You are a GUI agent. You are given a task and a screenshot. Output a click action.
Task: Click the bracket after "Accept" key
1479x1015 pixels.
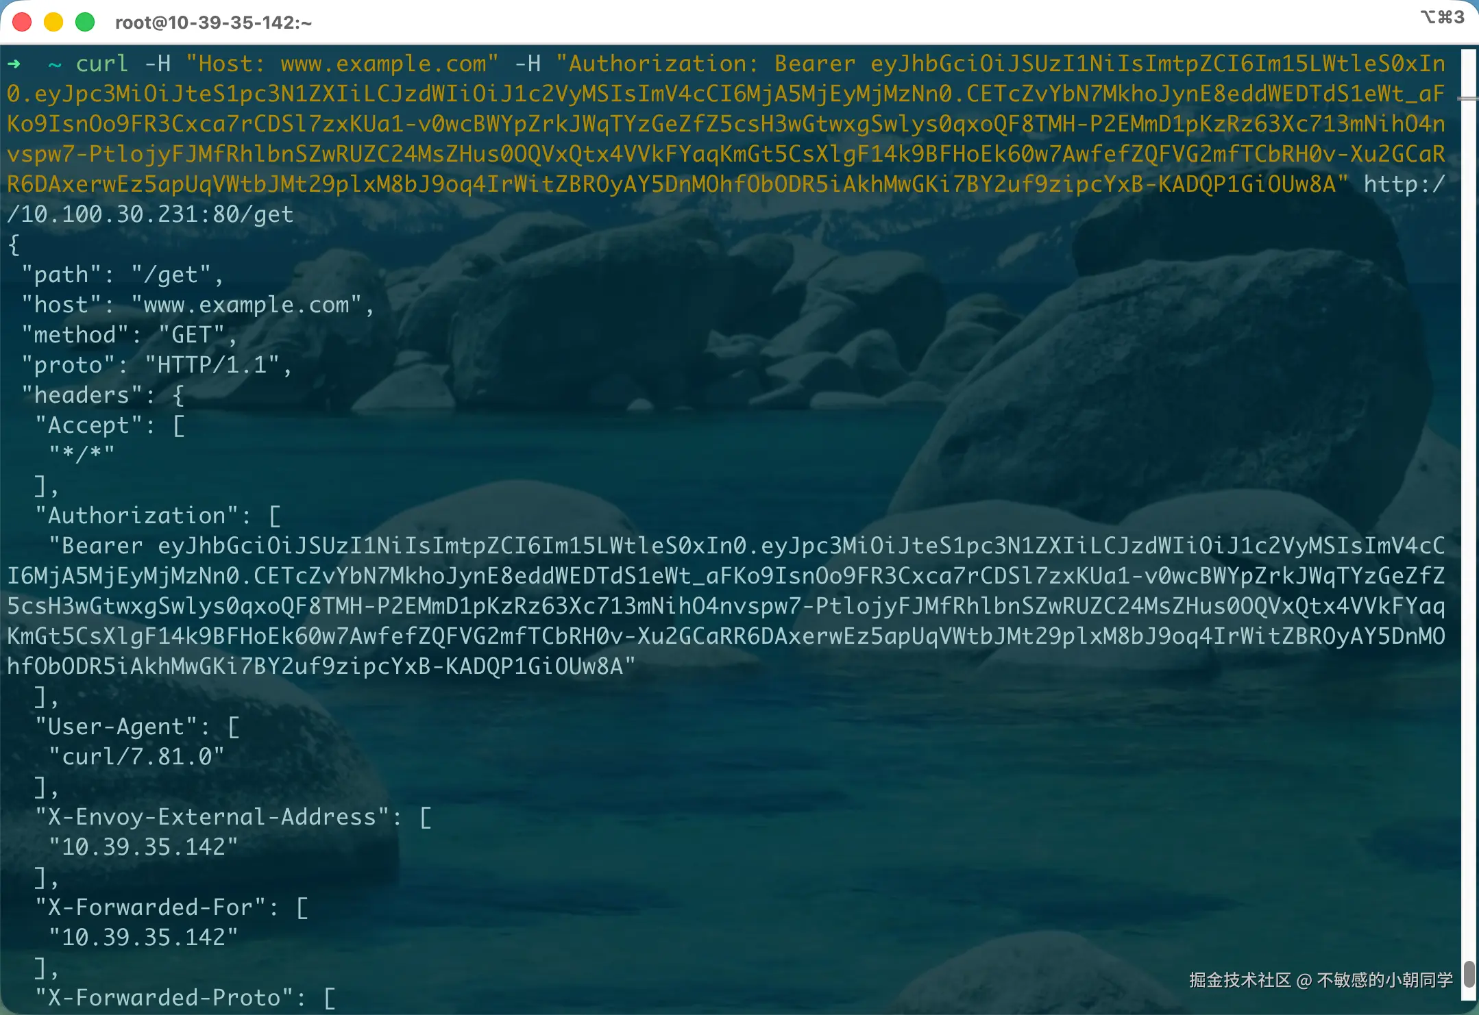(x=179, y=425)
